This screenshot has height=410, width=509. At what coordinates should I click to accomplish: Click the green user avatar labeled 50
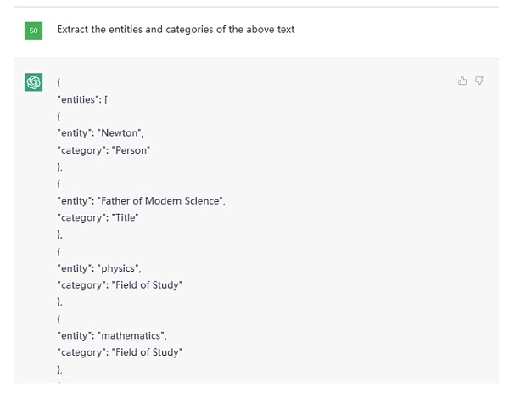pyautogui.click(x=34, y=30)
